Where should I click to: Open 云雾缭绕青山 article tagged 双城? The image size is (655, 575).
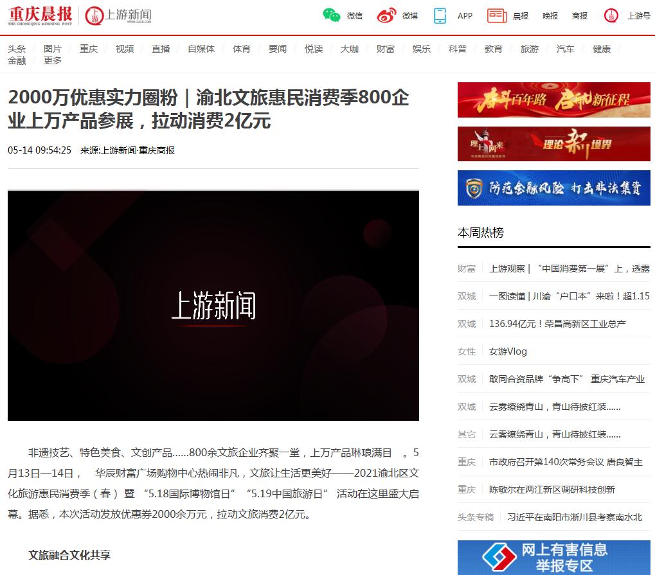[x=555, y=406]
